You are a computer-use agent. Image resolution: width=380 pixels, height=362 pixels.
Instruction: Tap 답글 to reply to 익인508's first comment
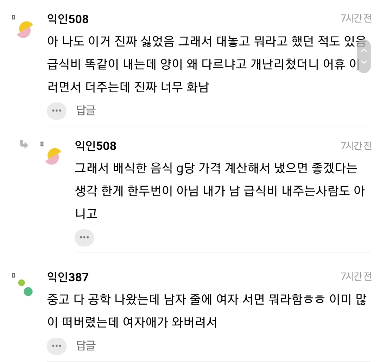85,111
